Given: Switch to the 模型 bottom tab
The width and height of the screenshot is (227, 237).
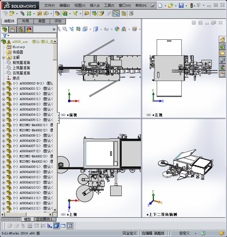Looking at the screenshot, I should click(28, 219).
